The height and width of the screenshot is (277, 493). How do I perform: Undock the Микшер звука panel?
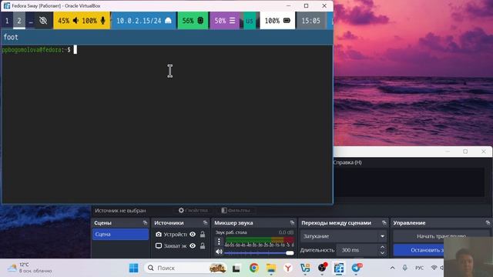[x=292, y=222]
